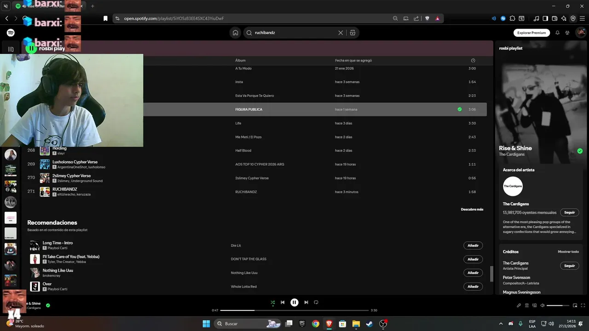589x331 pixels.
Task: Open the Browse icon beside search
Action: click(352, 33)
